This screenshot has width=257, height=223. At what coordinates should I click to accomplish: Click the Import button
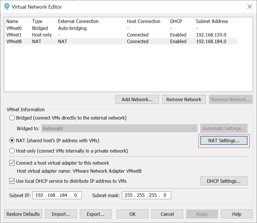click(61, 214)
